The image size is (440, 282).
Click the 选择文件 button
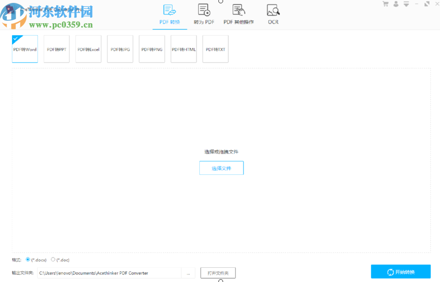[221, 168]
